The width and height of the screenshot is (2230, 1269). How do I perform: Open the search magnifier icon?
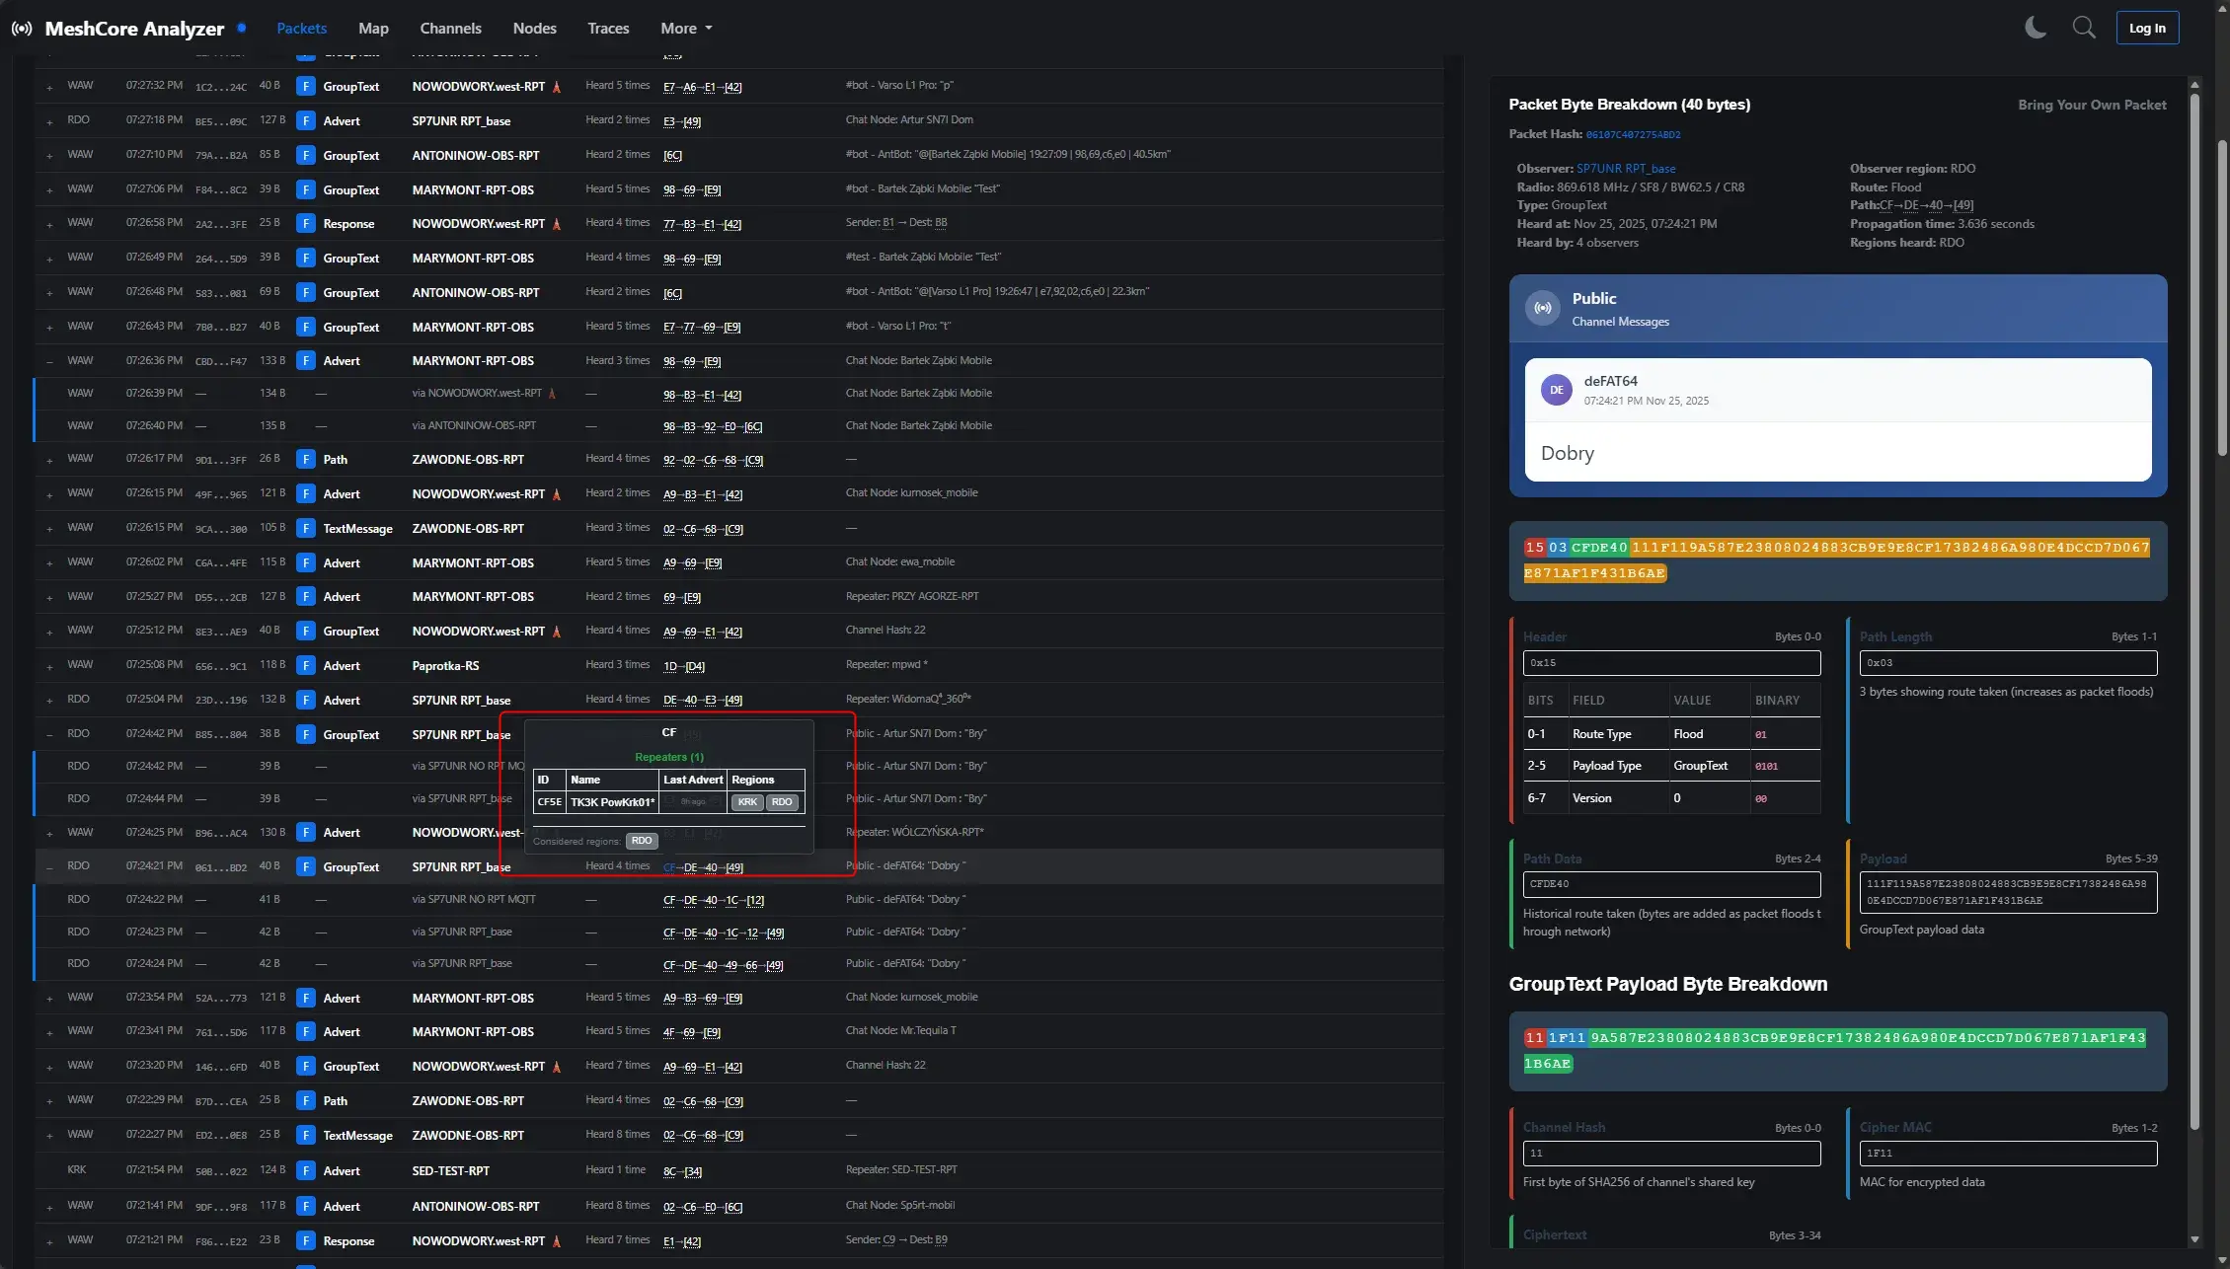(2083, 28)
